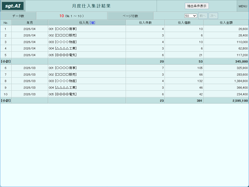249x187 pixels.
Task: Click row 7 supplier 002 □□□□販売 for 2026/03
Action: coord(63,74)
